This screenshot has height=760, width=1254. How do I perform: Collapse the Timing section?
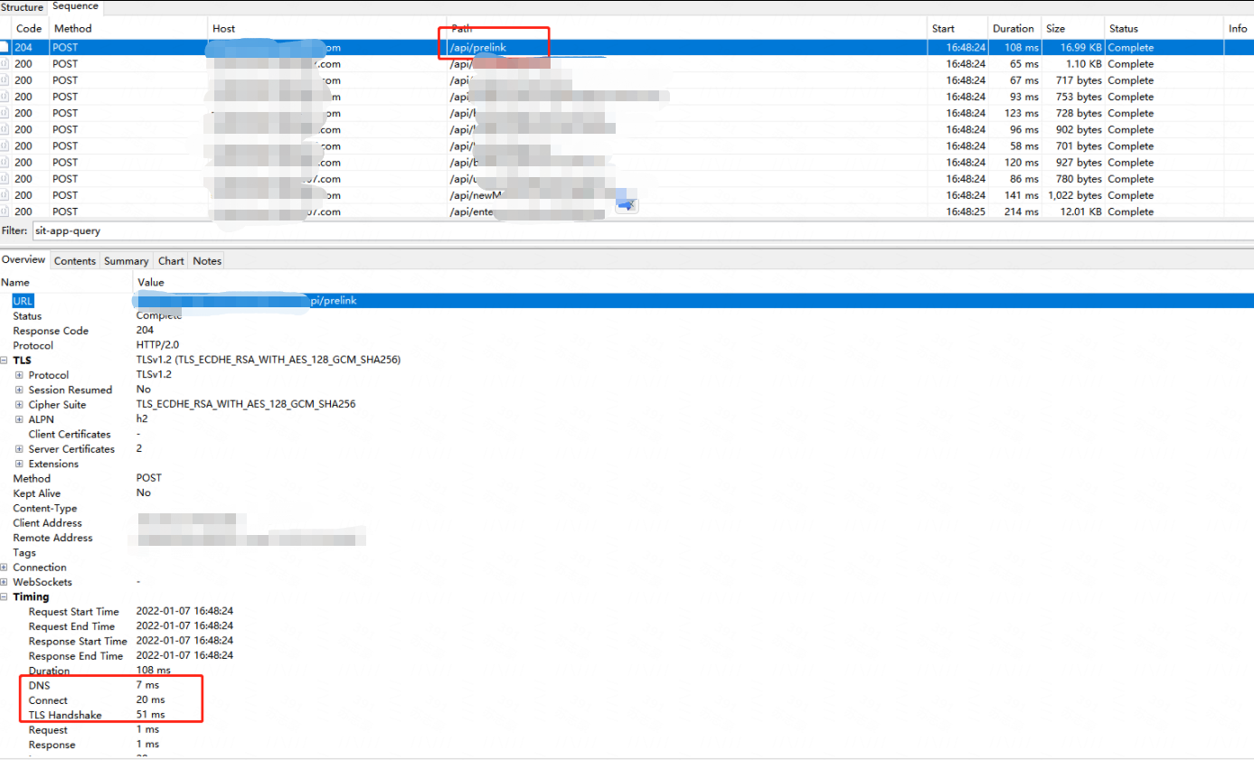pos(5,597)
